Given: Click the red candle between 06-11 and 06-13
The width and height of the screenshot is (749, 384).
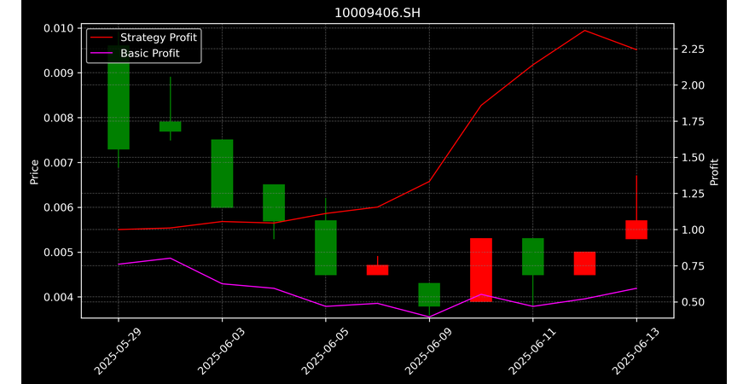Looking at the screenshot, I should [584, 263].
